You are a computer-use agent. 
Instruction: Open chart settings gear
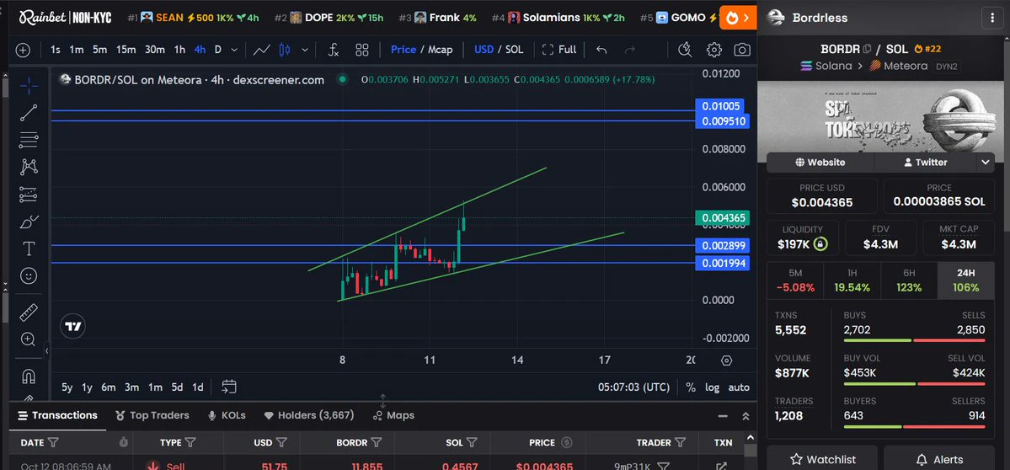[x=713, y=50]
